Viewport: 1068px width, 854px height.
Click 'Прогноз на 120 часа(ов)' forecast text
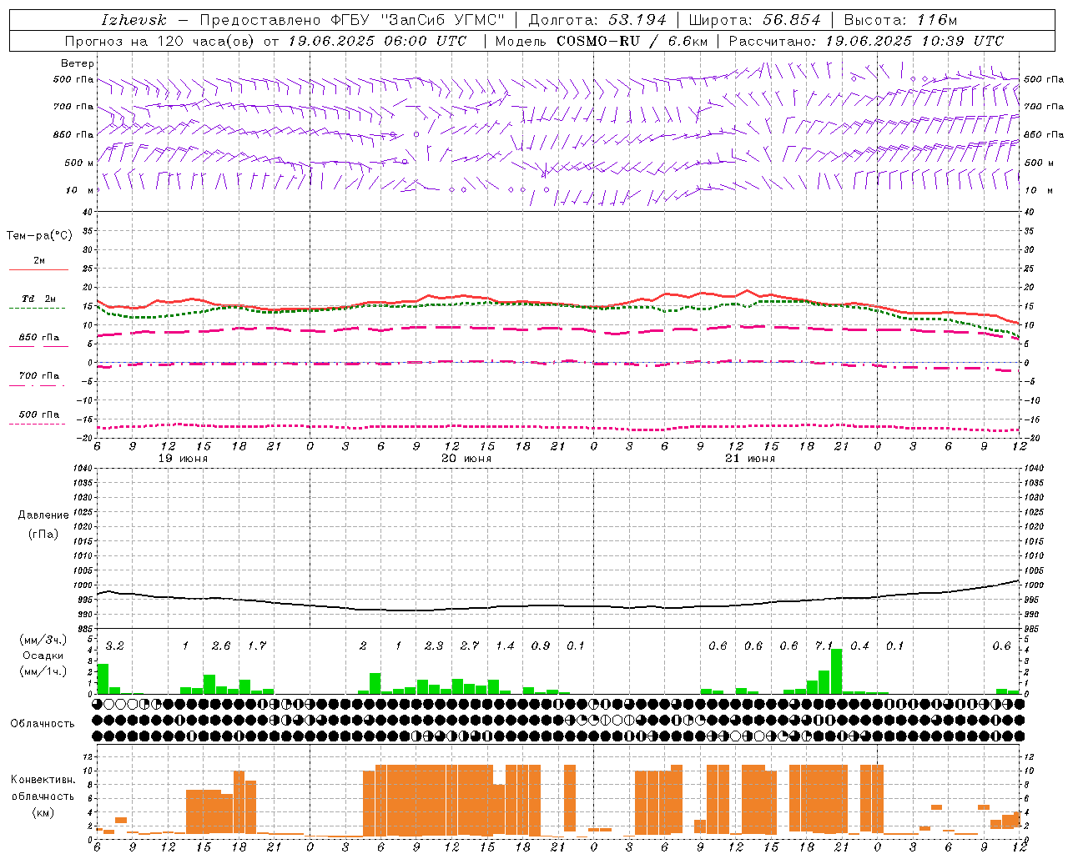point(161,41)
